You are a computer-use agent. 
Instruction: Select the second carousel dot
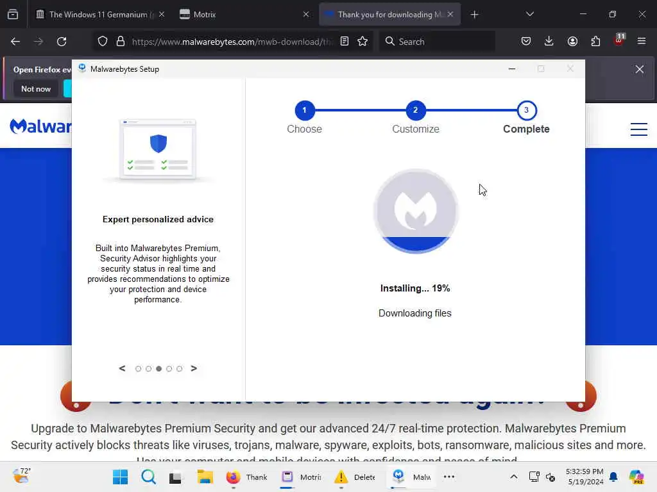148,368
